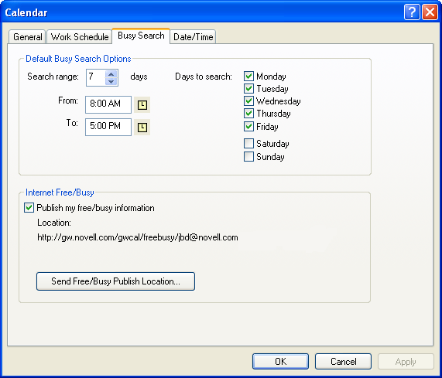Toggle Publish my free/busy information

29,208
